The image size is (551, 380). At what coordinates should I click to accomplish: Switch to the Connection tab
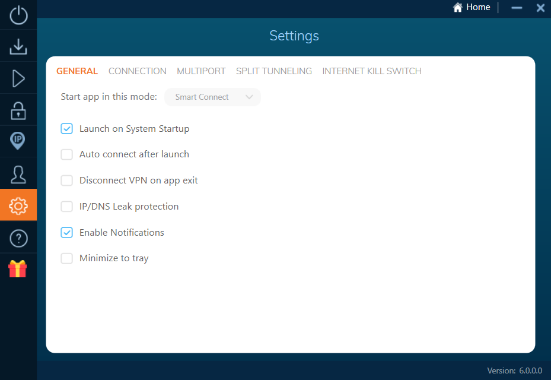pyautogui.click(x=137, y=71)
